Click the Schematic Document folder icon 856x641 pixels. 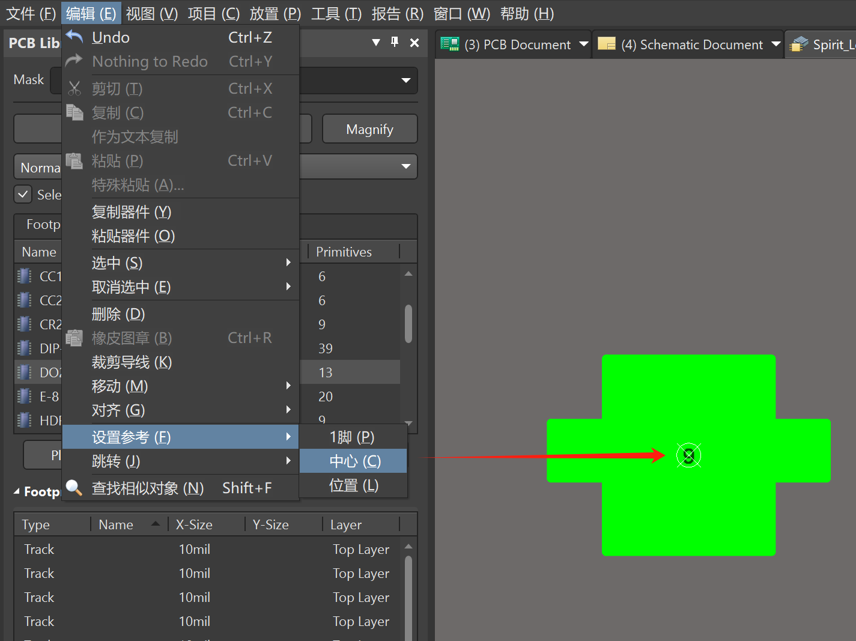point(607,44)
